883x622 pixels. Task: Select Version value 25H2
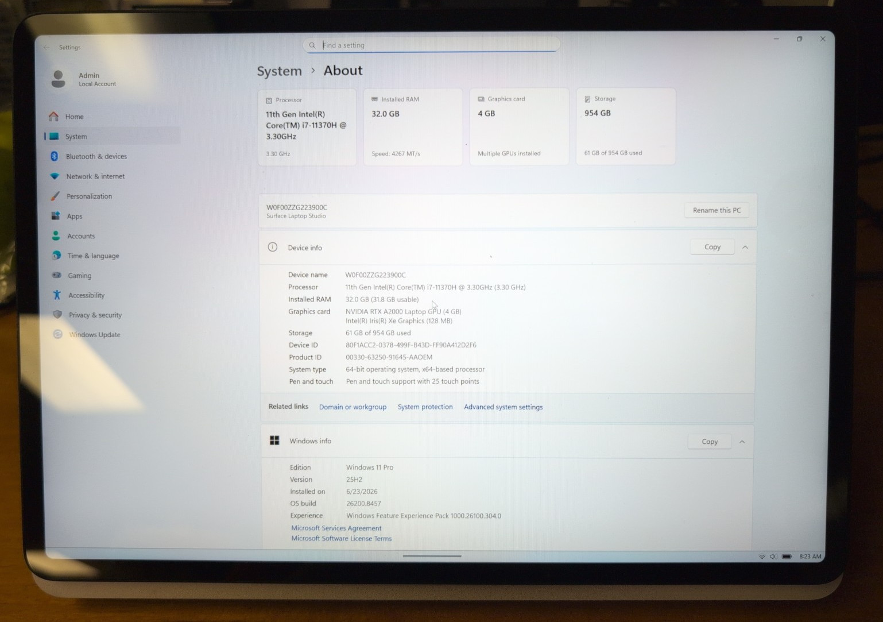354,480
